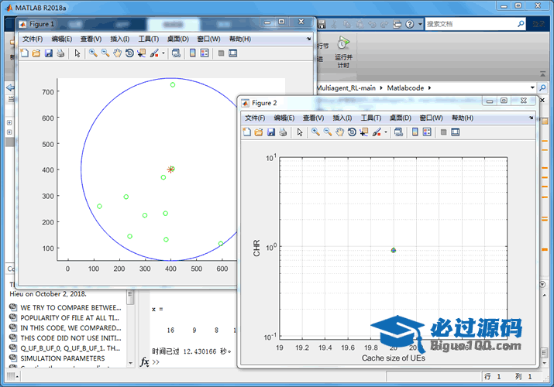Image resolution: width=554 pixels, height=387 pixels.
Task: Click Run and Time button
Action: pos(343,52)
